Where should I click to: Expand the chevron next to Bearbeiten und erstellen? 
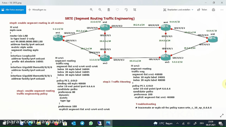192,10
